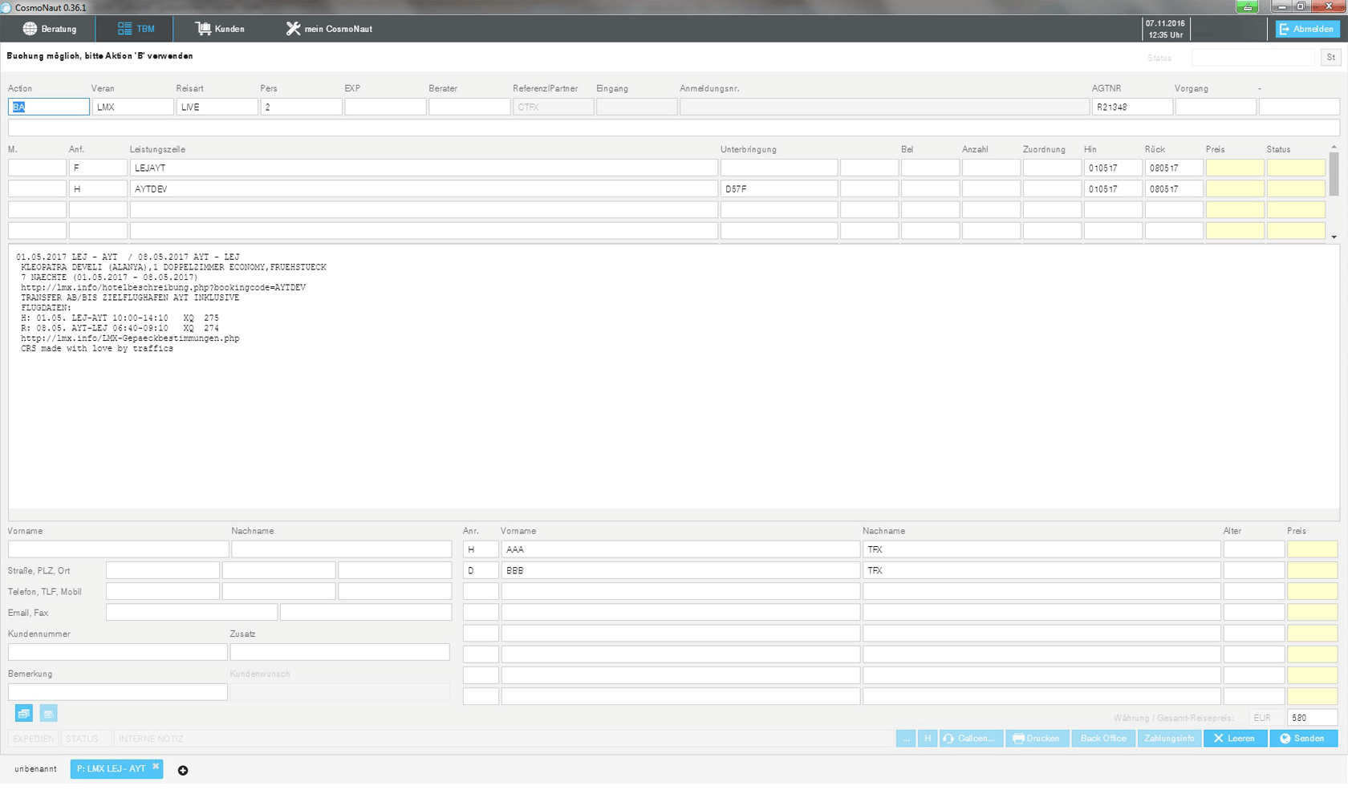Send the booking with the Senden button

[1303, 739]
